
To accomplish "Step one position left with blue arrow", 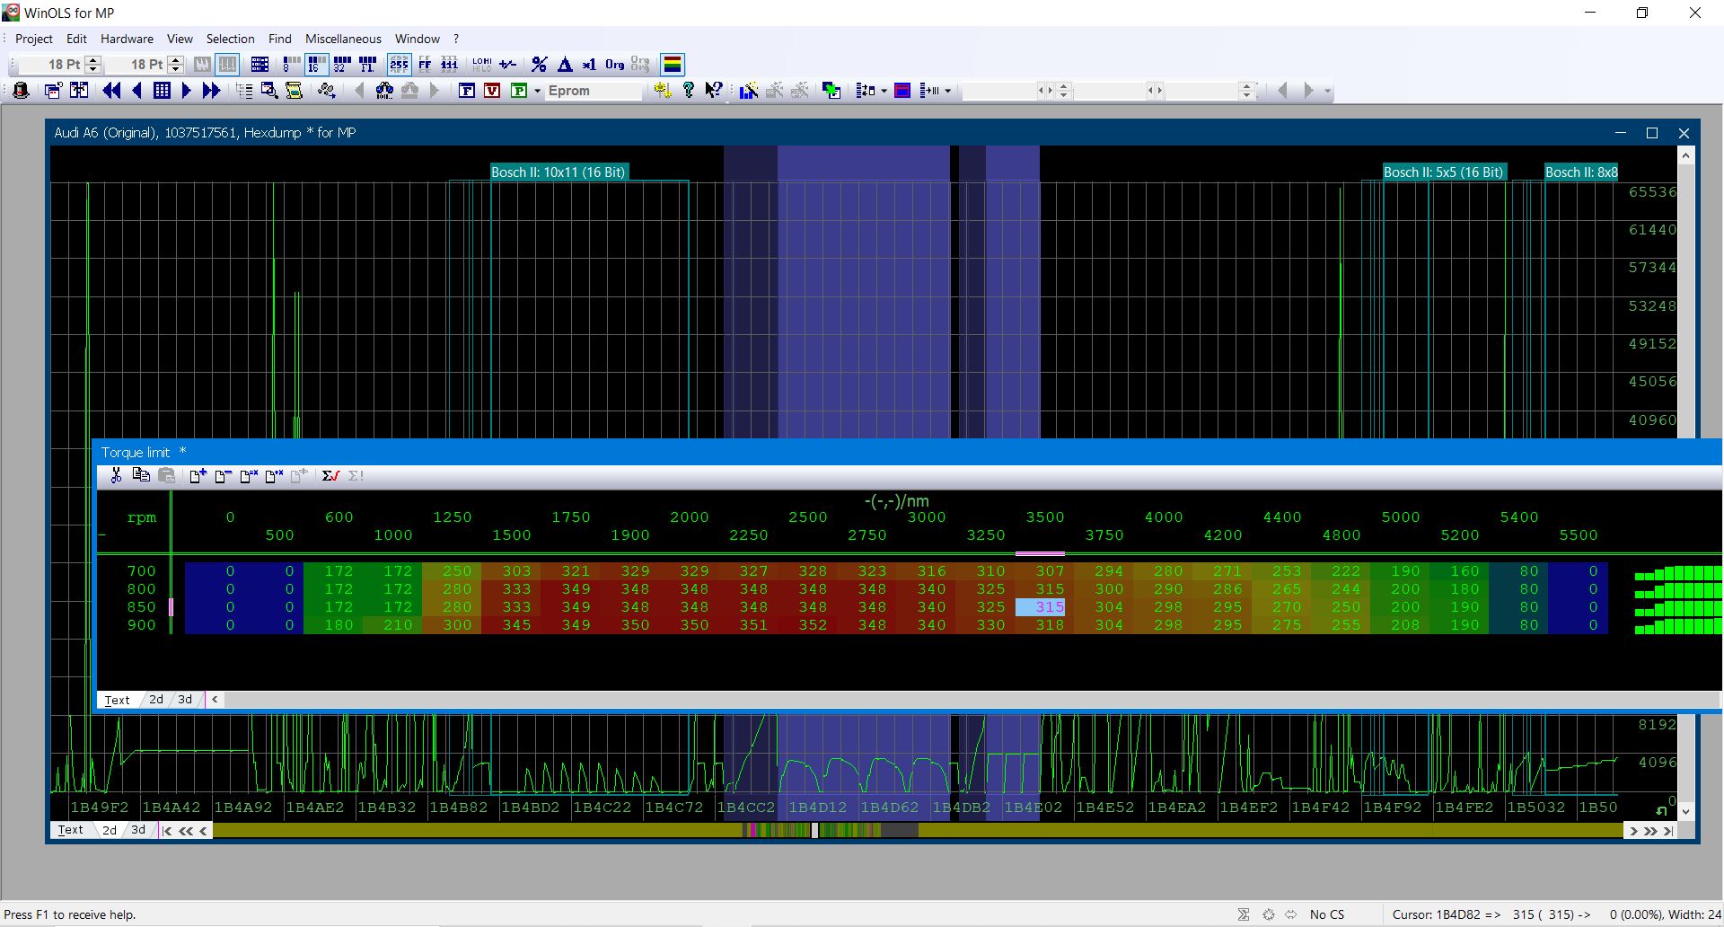I will coord(136,90).
